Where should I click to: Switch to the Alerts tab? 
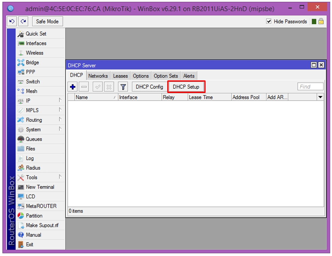pos(189,76)
